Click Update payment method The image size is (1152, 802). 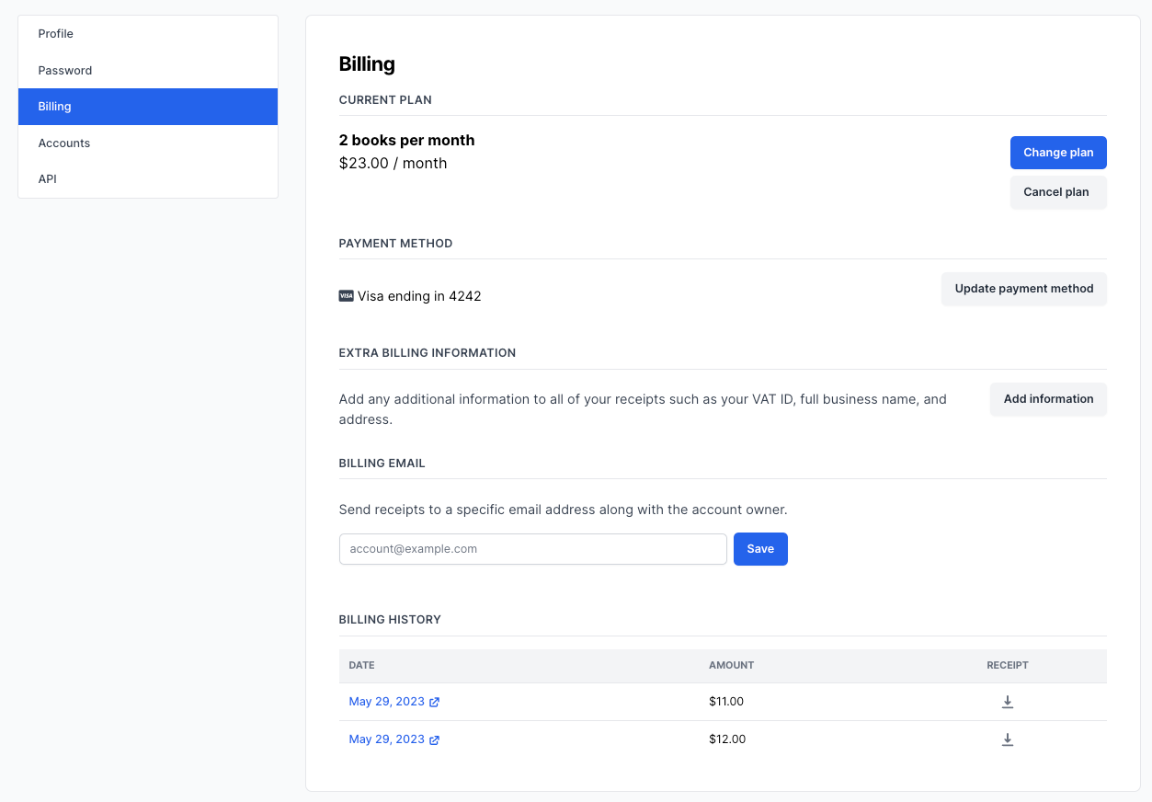pos(1023,289)
